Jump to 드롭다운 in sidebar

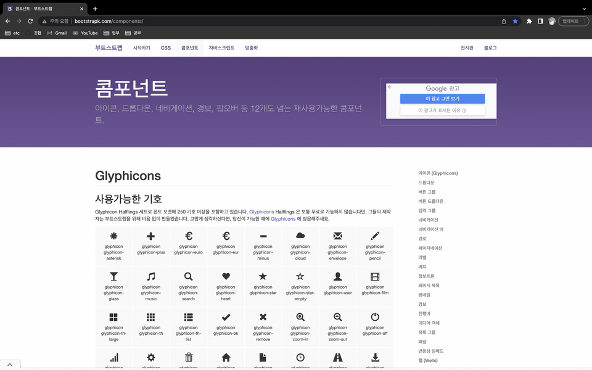(426, 183)
